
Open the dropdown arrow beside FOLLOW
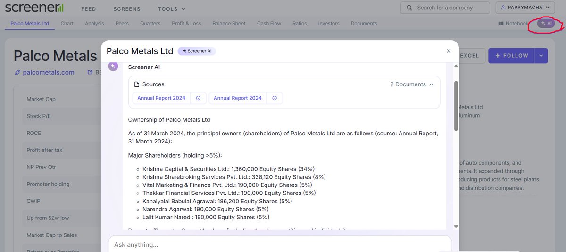coord(541,56)
